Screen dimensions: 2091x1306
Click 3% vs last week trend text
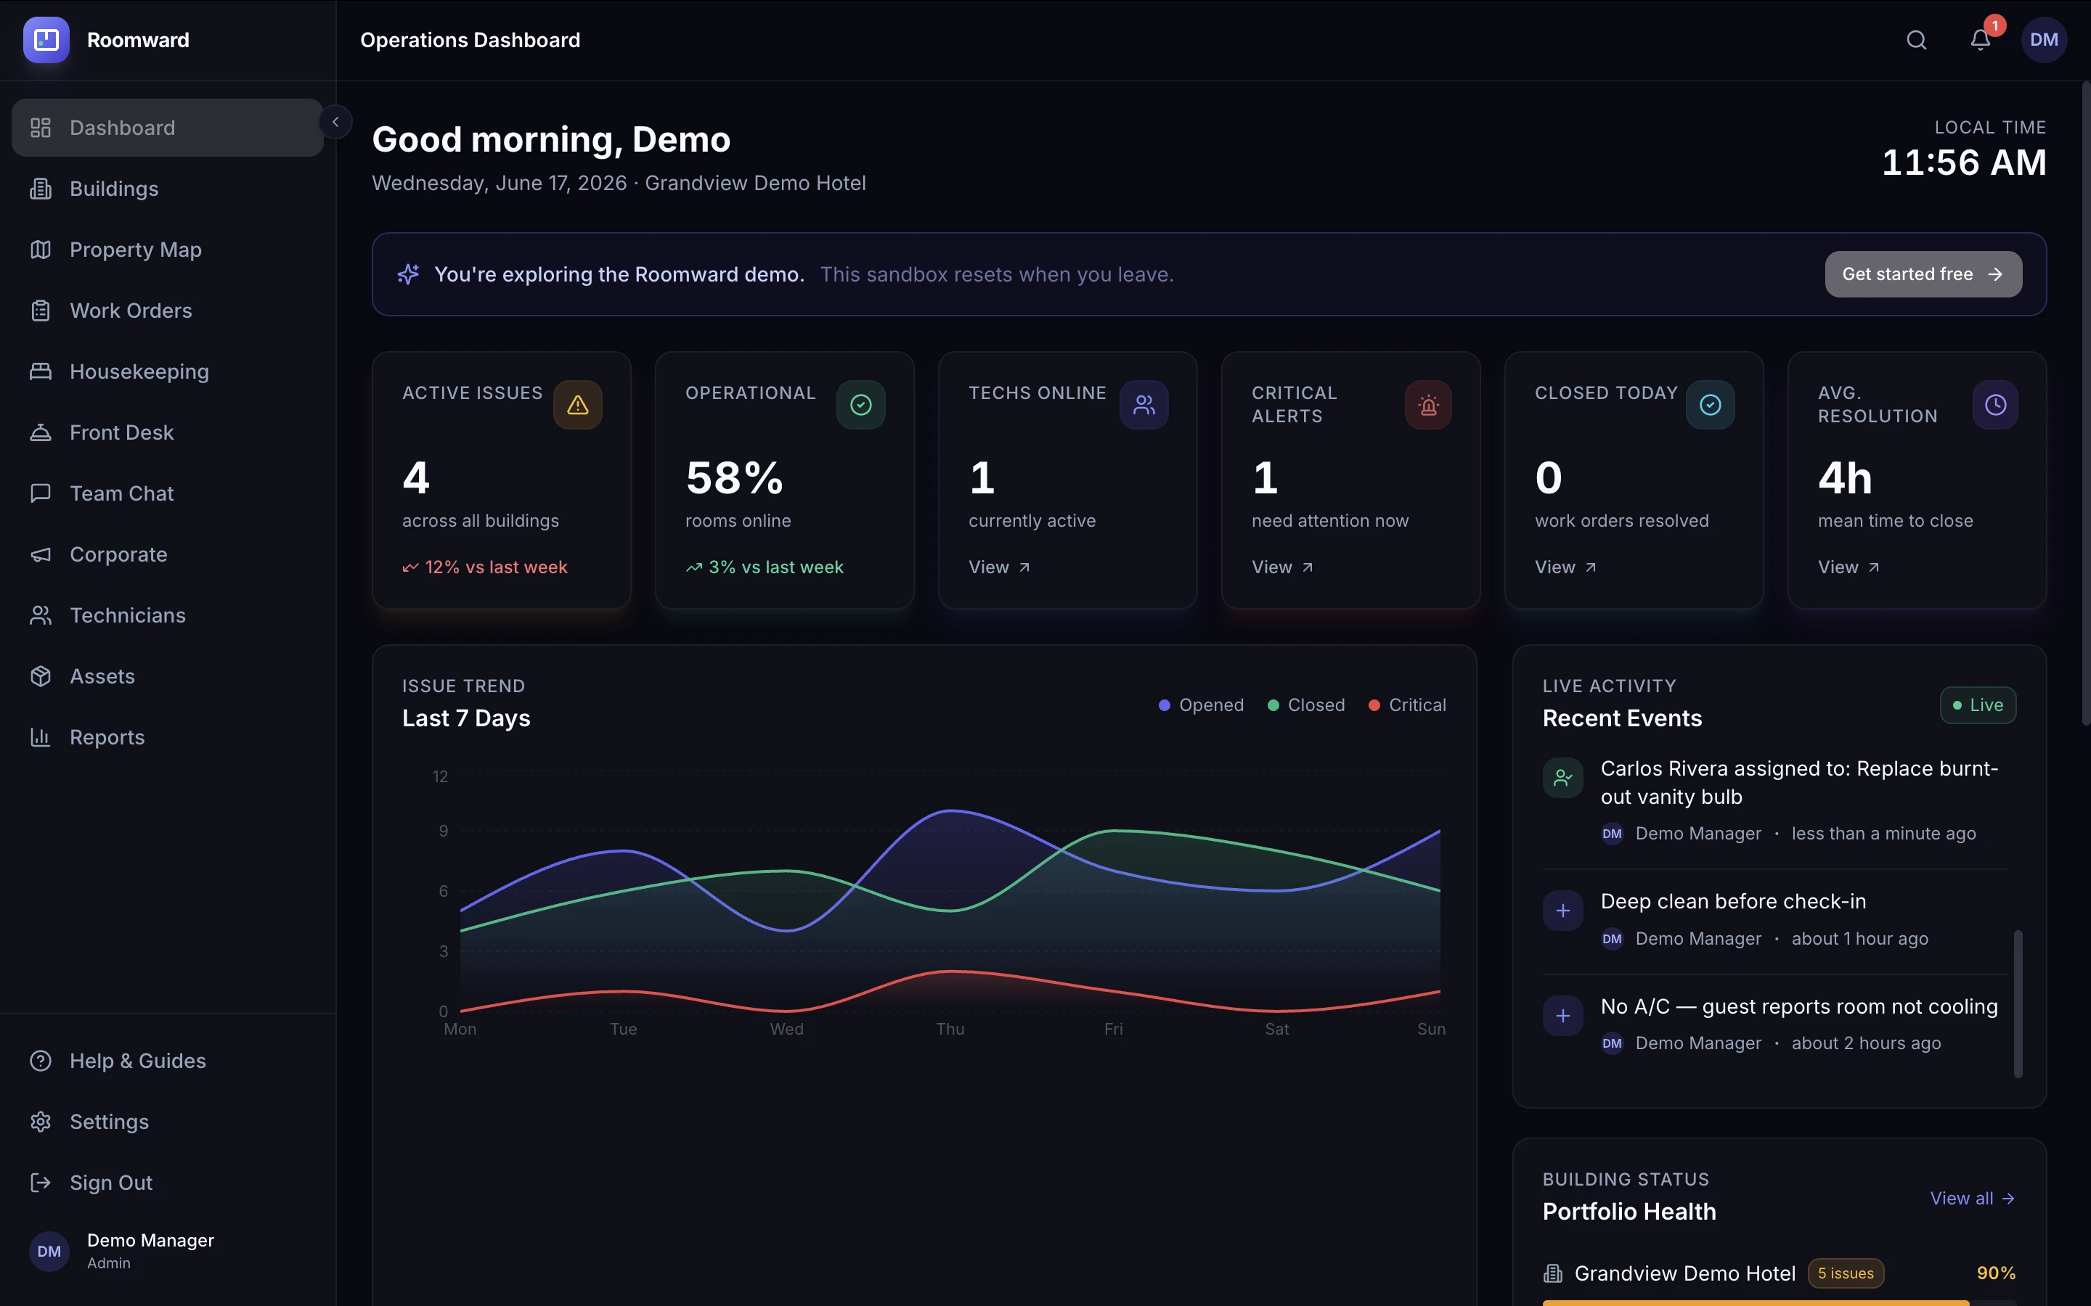click(x=765, y=567)
